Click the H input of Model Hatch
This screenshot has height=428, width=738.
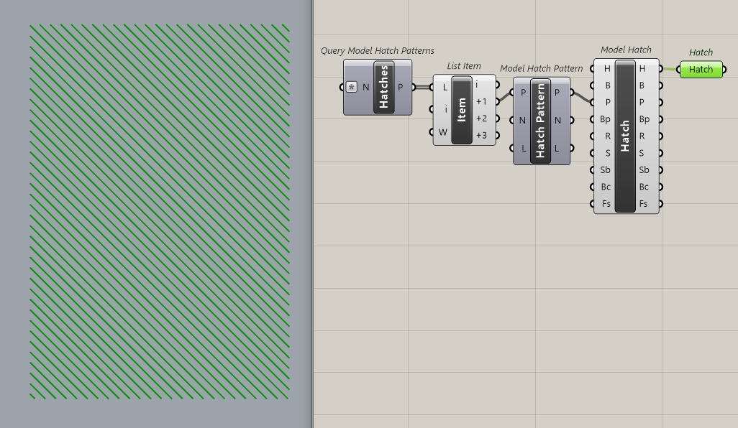(607, 69)
